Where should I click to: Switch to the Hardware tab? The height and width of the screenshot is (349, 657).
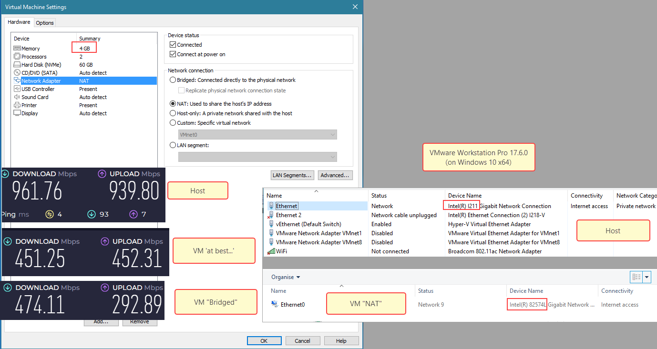click(x=19, y=22)
